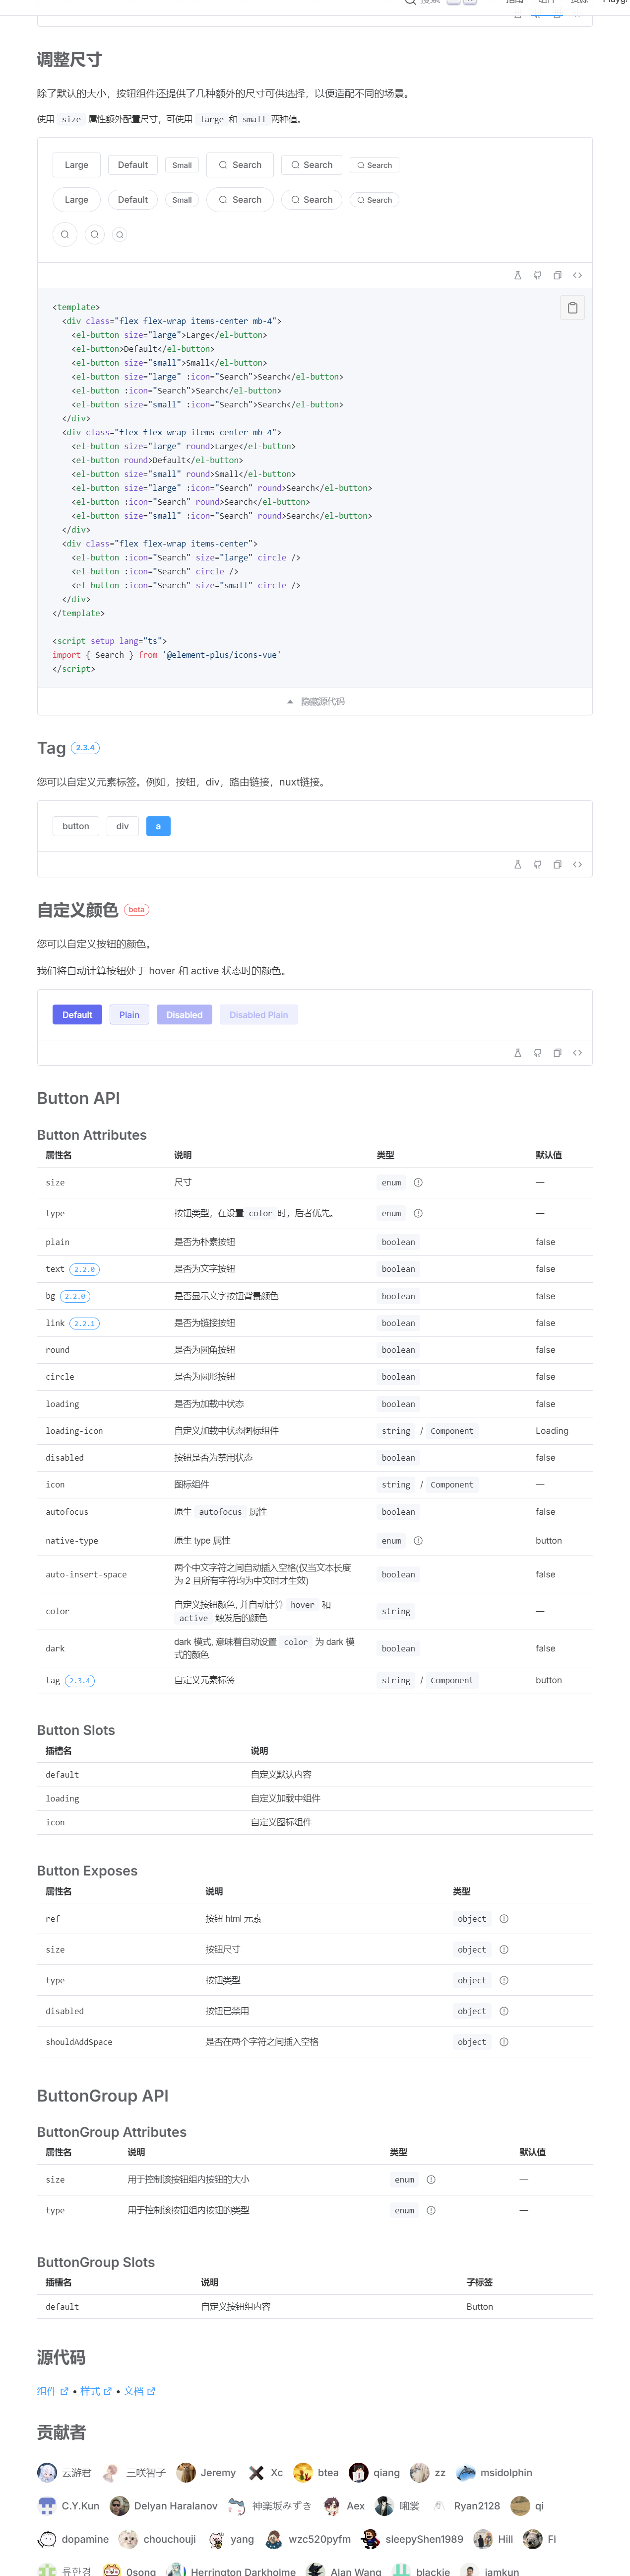Click the round Default button

pyautogui.click(x=133, y=200)
